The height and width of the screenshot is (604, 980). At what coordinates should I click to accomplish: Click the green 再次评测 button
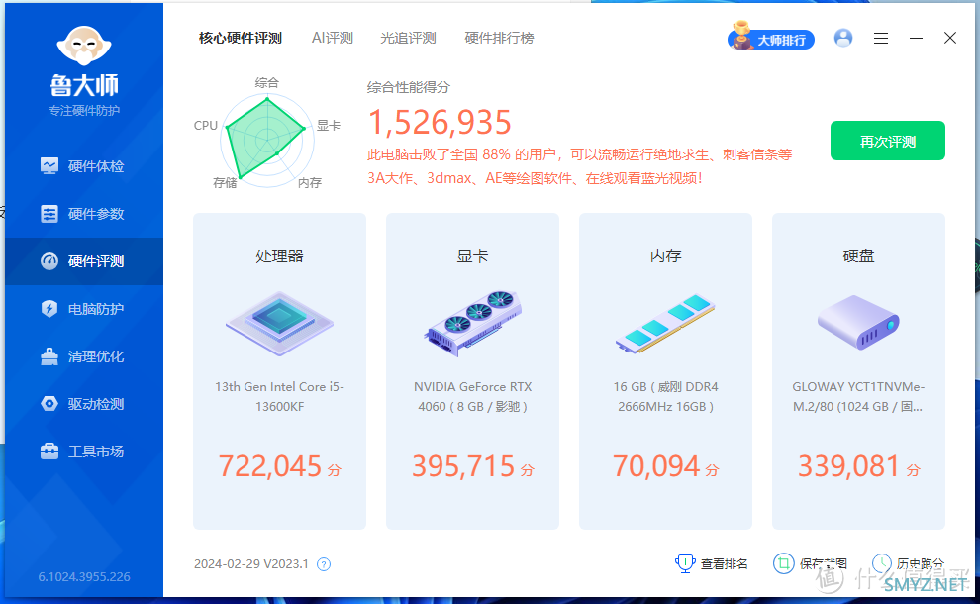[888, 141]
